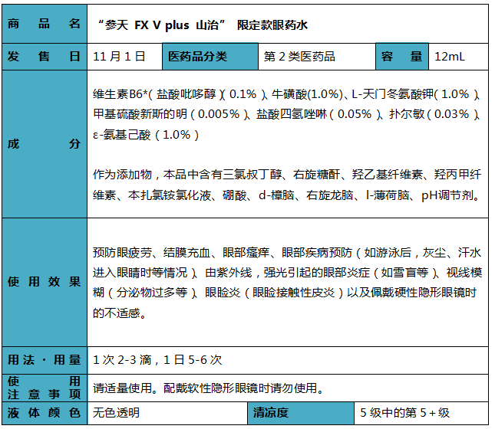Click the 容量 label cell
Screen dimensions: 495x429
click(x=402, y=57)
